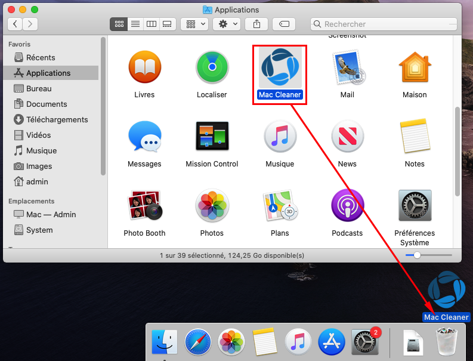Open App Store from the Dock

click(332, 342)
